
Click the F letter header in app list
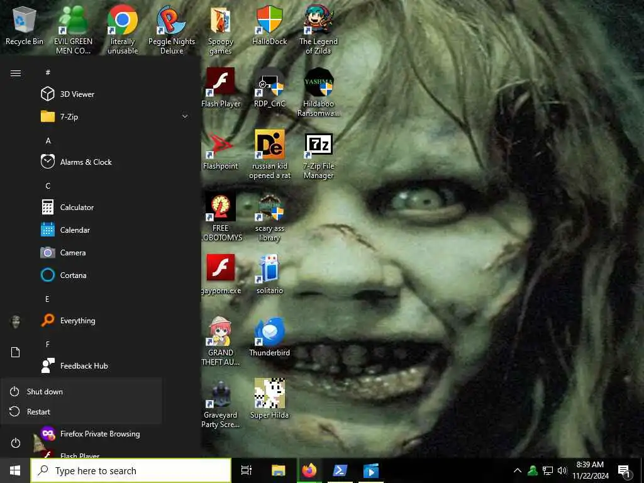[48, 344]
